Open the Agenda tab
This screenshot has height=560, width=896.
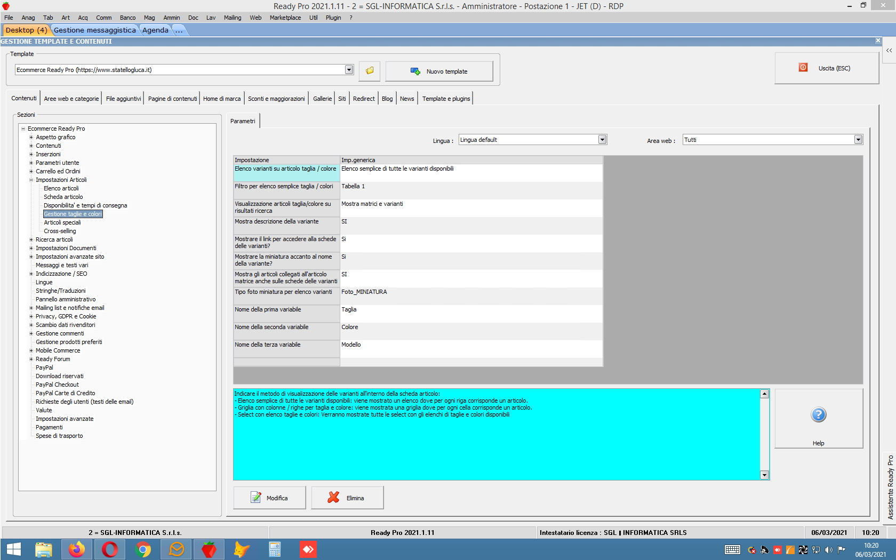155,30
